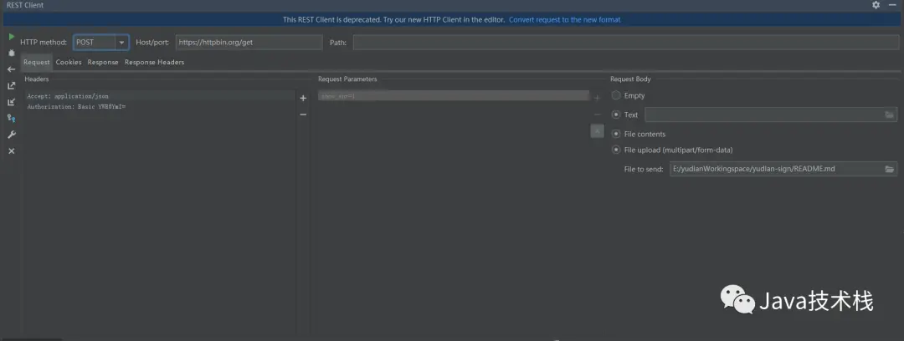Viewport: 904px width, 341px height.
Task: Select the Text request body option
Action: point(616,115)
